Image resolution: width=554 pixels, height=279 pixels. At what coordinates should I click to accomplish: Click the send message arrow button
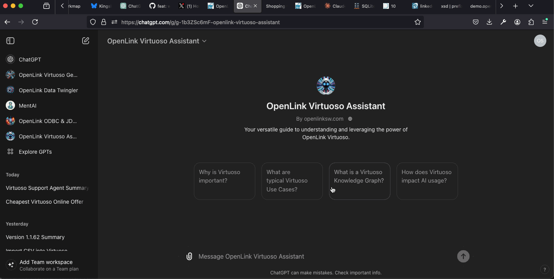point(463,256)
